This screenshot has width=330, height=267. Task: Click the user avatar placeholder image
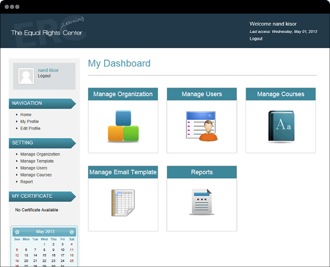[26, 76]
